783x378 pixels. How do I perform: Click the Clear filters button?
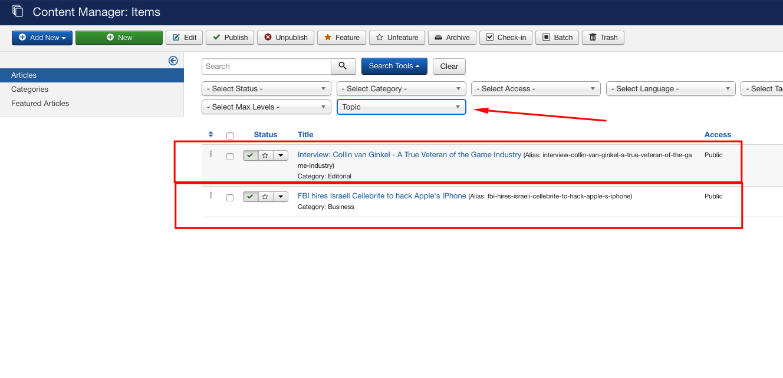tap(449, 67)
